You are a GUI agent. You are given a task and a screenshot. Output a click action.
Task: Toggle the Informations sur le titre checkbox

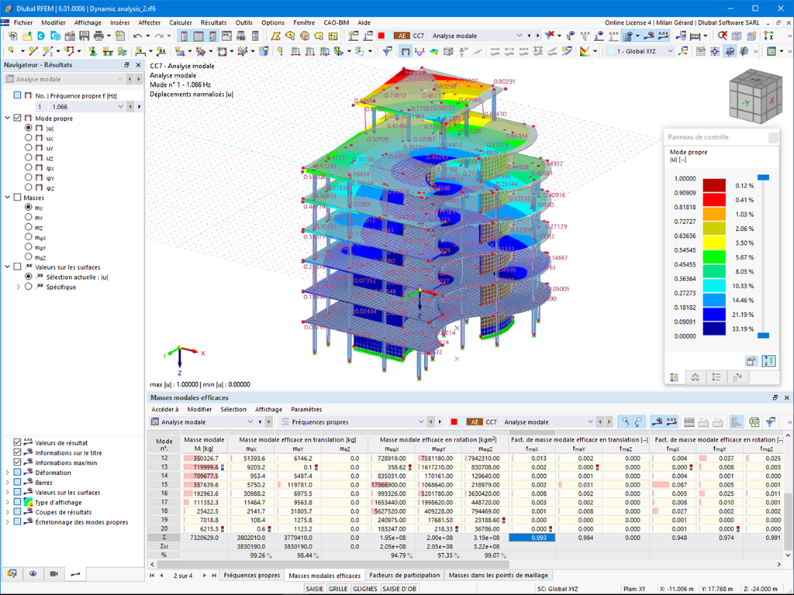[18, 452]
